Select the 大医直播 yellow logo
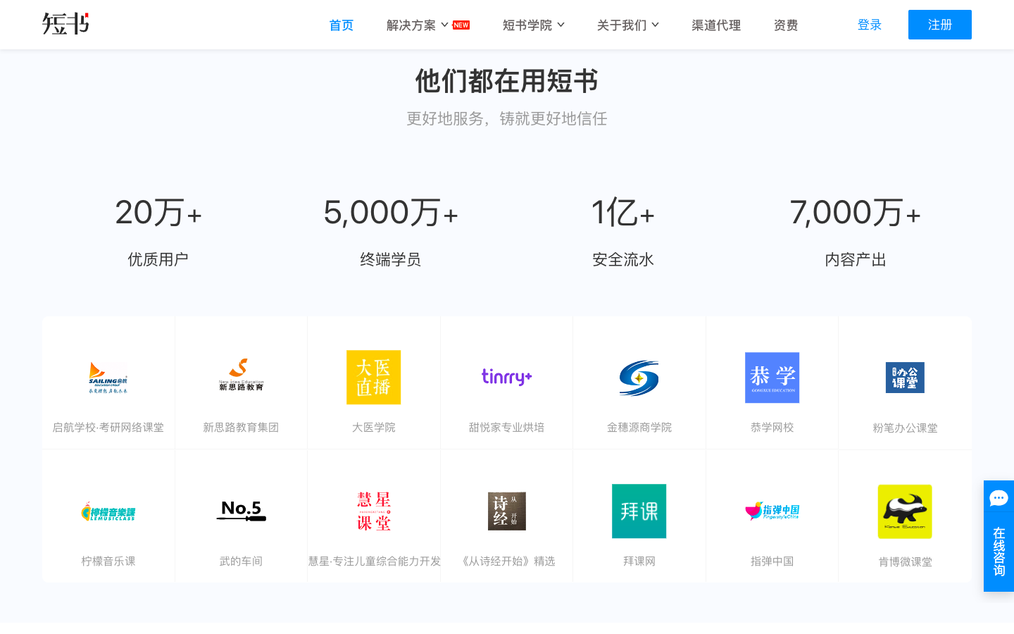This screenshot has width=1014, height=634. coord(373,378)
